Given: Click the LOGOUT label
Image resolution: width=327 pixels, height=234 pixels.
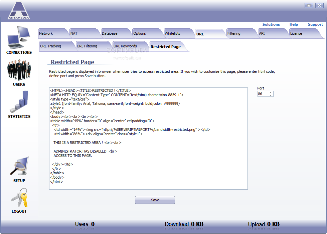Looking at the screenshot, I should tap(19, 211).
